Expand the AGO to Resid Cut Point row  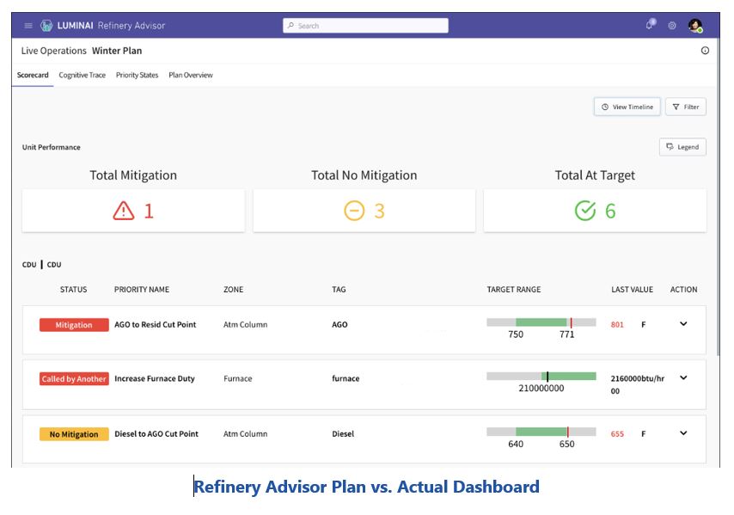tap(683, 324)
